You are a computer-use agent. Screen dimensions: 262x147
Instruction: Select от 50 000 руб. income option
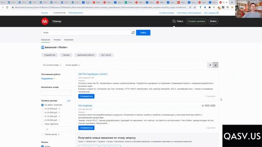tap(43, 113)
